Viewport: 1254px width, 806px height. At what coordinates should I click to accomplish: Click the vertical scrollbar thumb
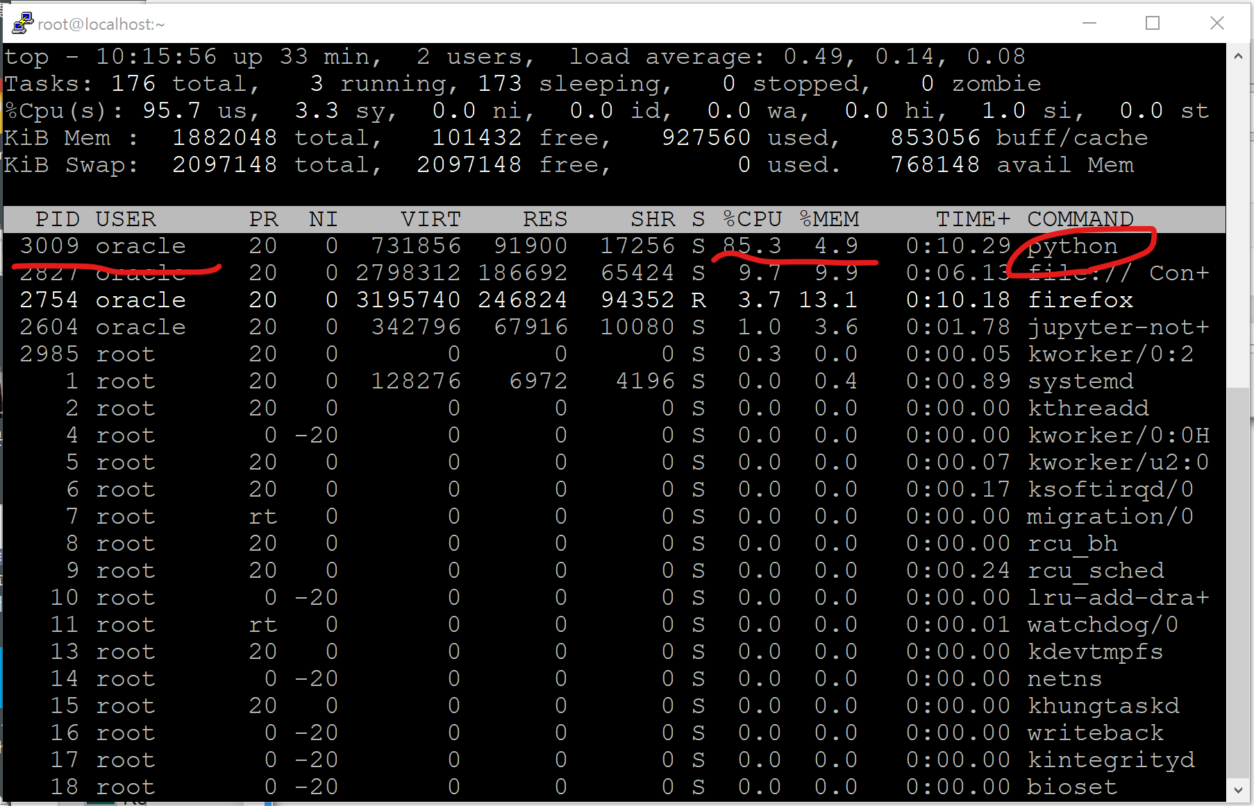click(x=1238, y=583)
